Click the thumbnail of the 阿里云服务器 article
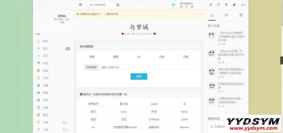 pyautogui.click(x=211, y=71)
